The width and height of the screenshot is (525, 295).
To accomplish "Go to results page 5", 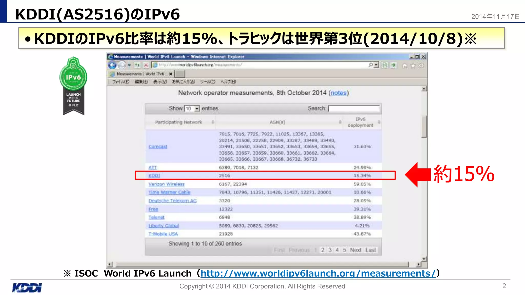I will [x=344, y=250].
